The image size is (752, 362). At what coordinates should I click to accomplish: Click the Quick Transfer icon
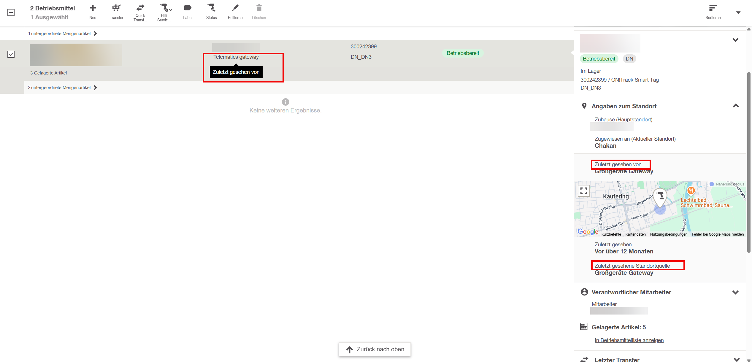140,8
